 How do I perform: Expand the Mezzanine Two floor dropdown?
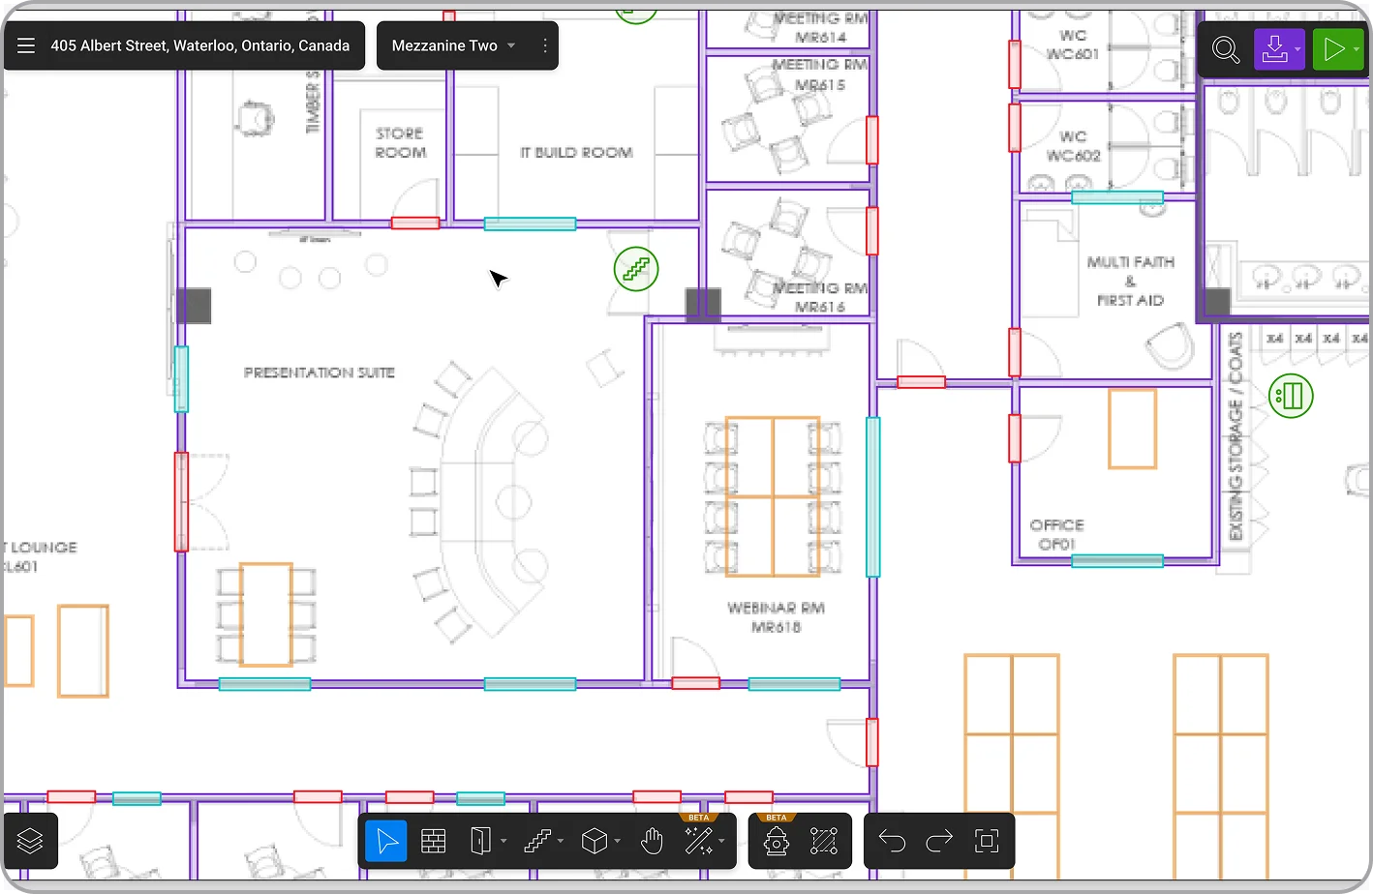pyautogui.click(x=511, y=46)
